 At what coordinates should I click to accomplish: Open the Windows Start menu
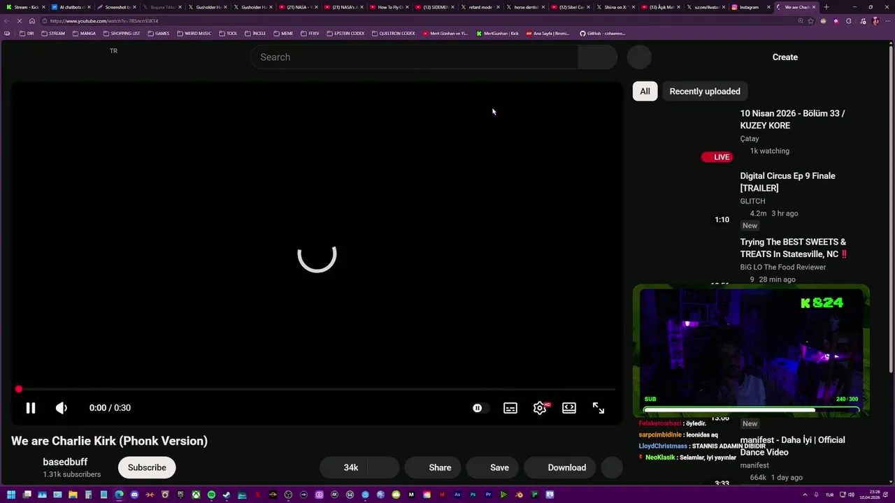[11, 495]
